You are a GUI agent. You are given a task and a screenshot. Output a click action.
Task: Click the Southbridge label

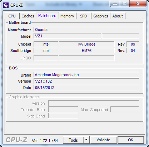pyautogui.click(x=21, y=51)
